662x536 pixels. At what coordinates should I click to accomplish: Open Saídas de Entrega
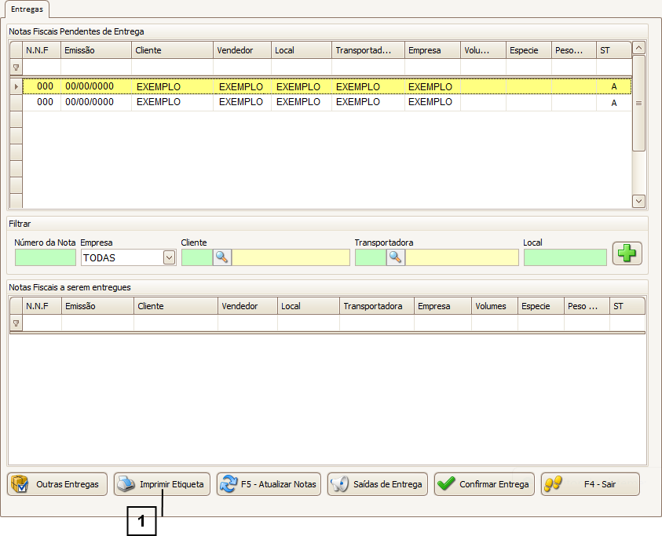point(378,484)
